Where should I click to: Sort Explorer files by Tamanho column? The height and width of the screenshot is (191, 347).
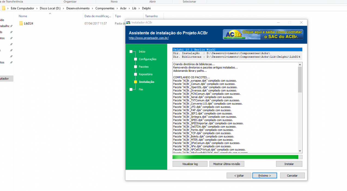pos(151,16)
